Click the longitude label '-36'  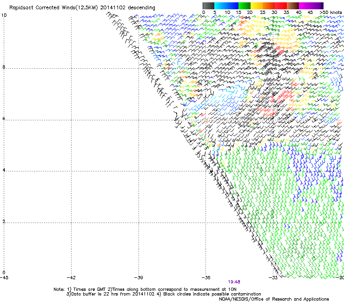[206, 278]
